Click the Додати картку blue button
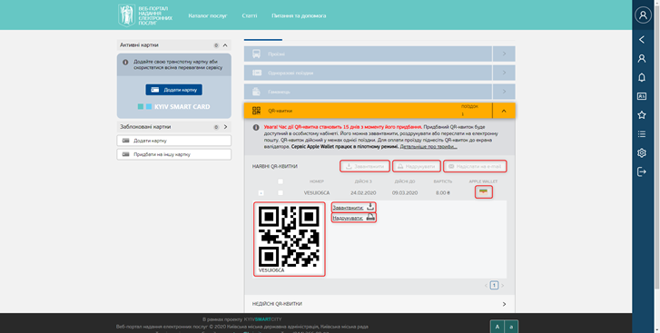 173,90
